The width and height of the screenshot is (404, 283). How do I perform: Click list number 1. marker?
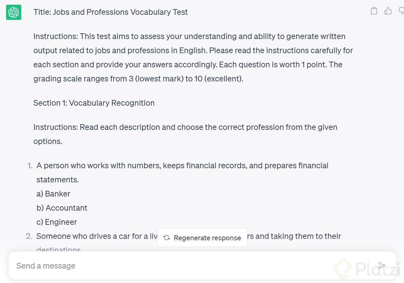click(30, 166)
